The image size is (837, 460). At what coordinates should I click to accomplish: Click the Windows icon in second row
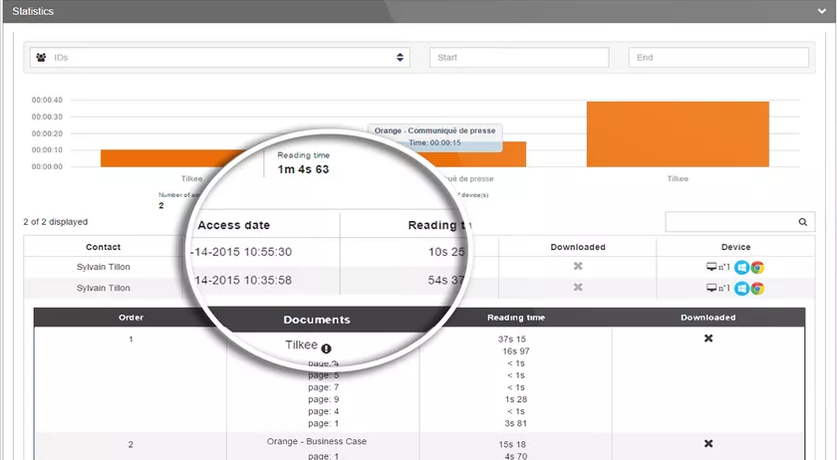pos(741,289)
